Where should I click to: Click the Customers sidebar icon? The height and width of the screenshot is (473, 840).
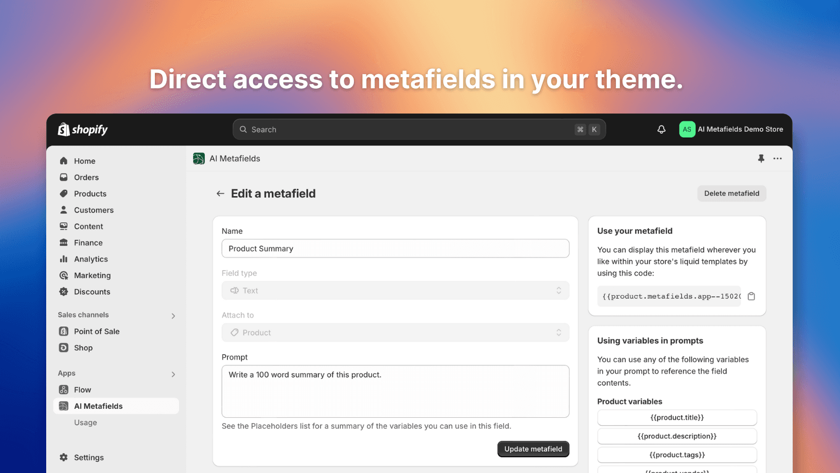click(x=64, y=210)
